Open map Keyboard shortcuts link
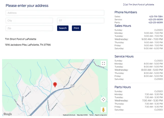Viewport: 164px width, 118px height. pyautogui.click(x=69, y=115)
